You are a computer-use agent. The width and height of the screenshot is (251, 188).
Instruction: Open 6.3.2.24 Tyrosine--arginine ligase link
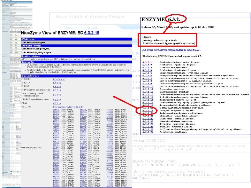point(148,124)
